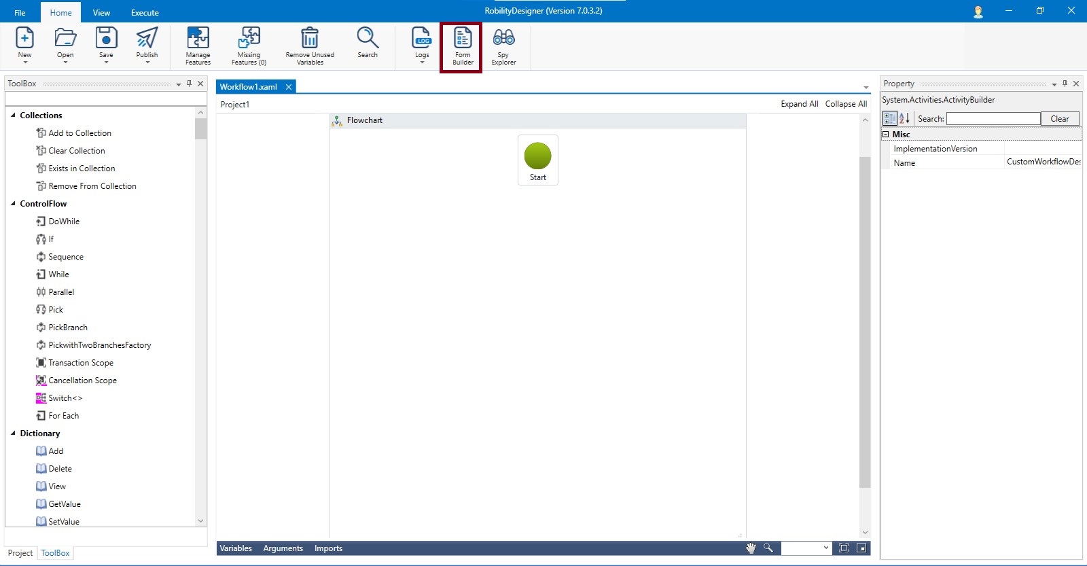This screenshot has width=1087, height=566.
Task: Click the Manage Features icon
Action: tap(198, 46)
